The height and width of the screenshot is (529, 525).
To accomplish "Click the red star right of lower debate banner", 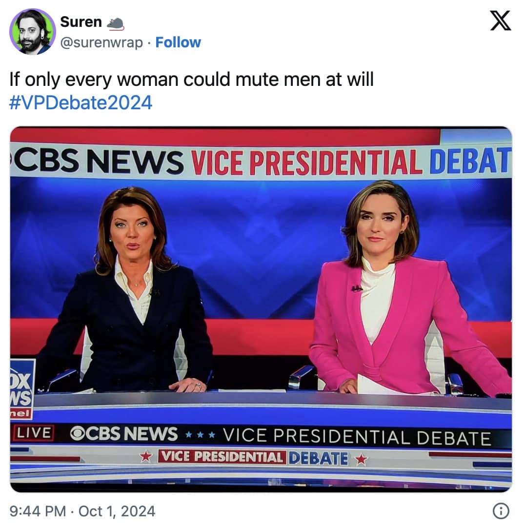I will (x=361, y=459).
